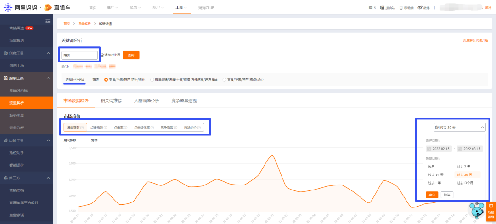
Task: Choose the 过去 7 天 quick date option
Action: pos(463,167)
